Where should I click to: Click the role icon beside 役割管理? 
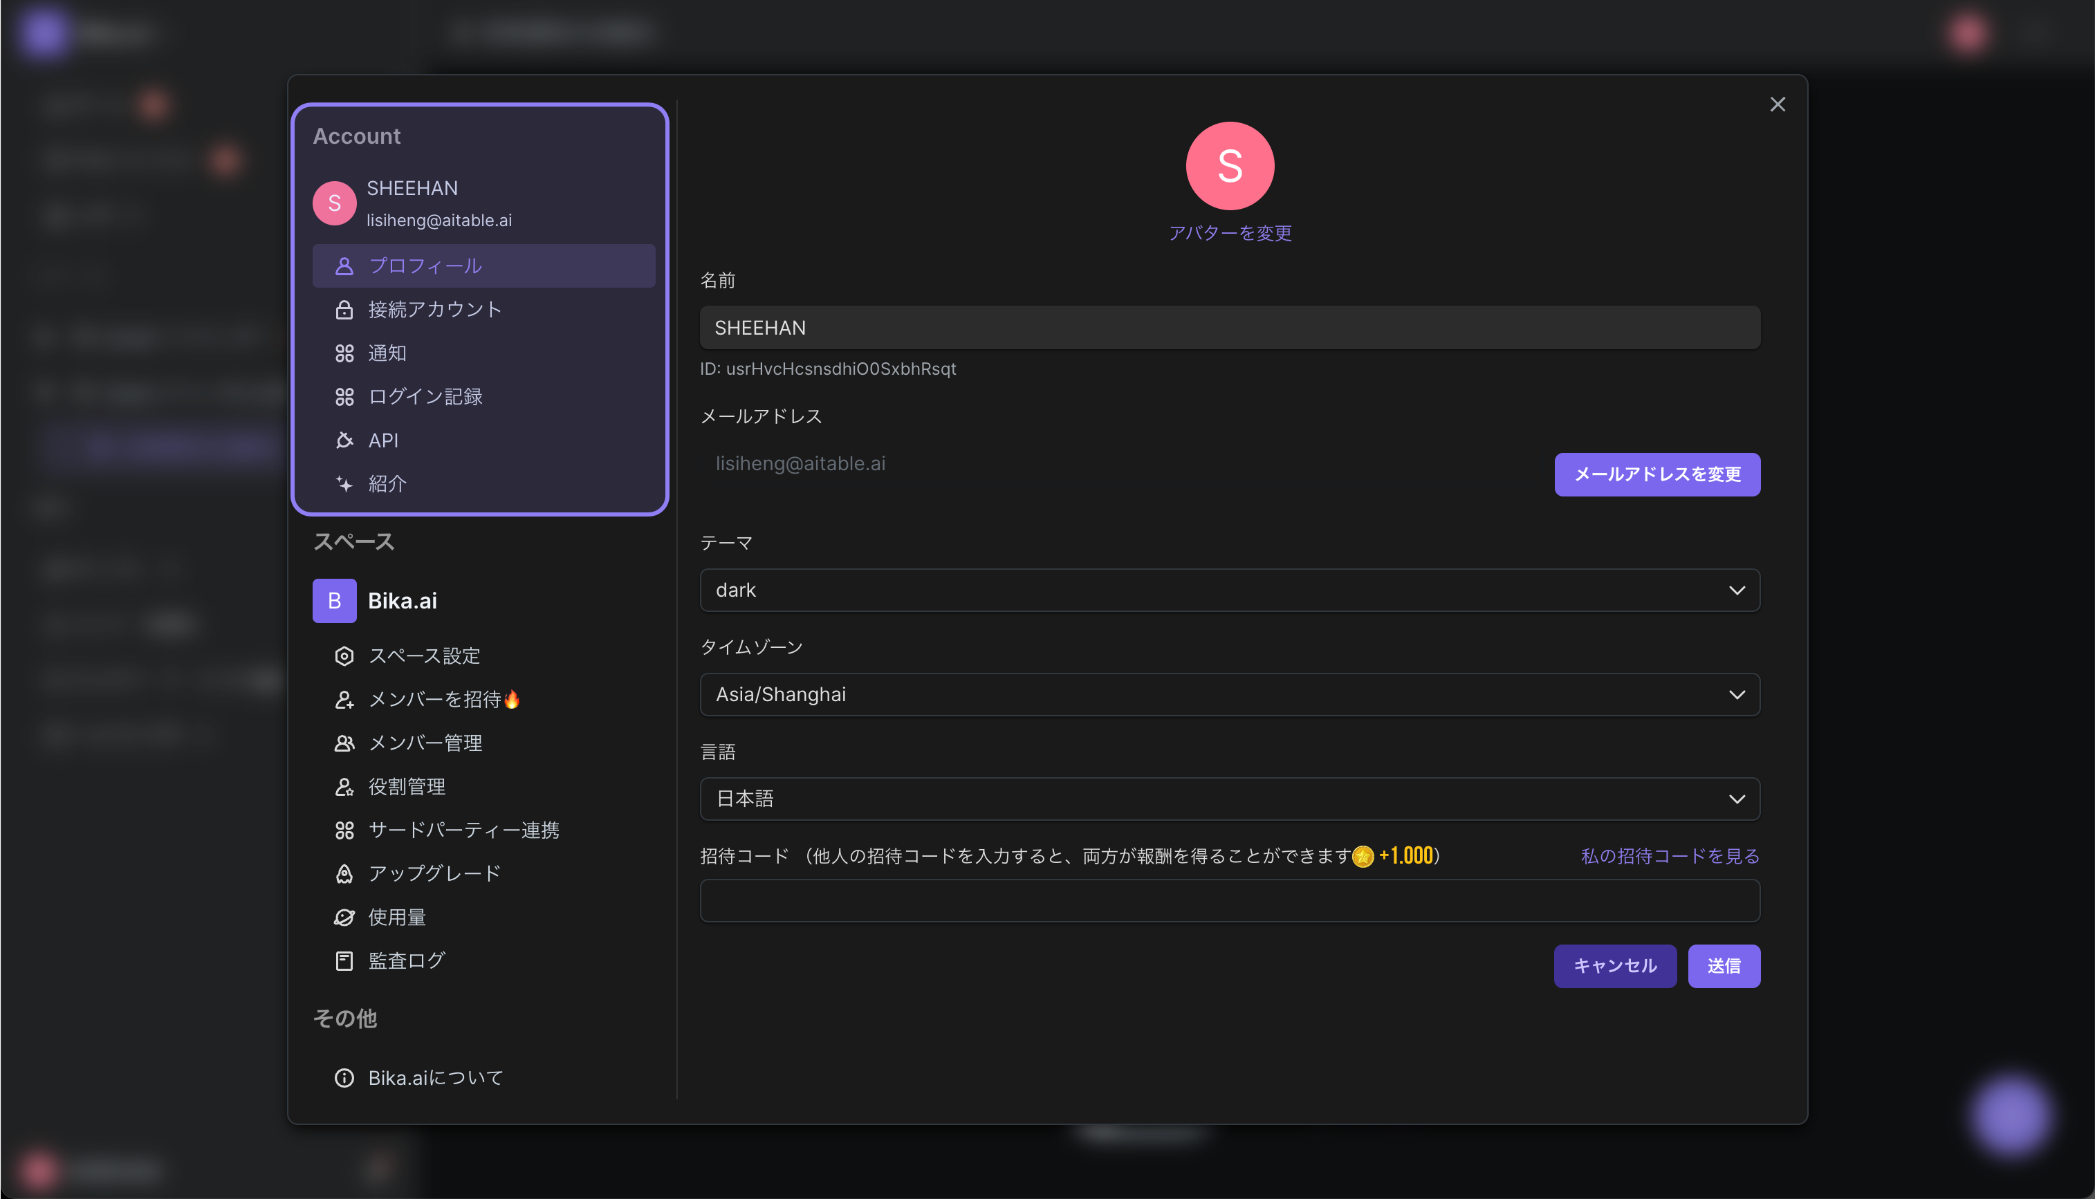(344, 788)
